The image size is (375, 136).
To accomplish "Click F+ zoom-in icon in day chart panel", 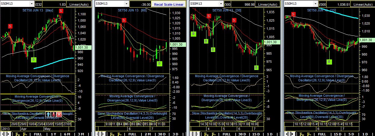I will (17, 134).
